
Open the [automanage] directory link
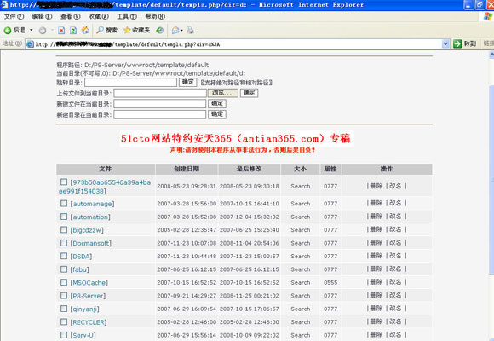pyautogui.click(x=92, y=204)
